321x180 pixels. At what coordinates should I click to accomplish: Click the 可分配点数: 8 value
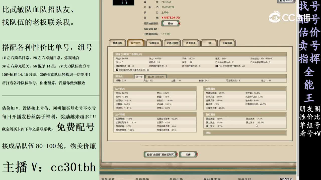click(x=233, y=80)
